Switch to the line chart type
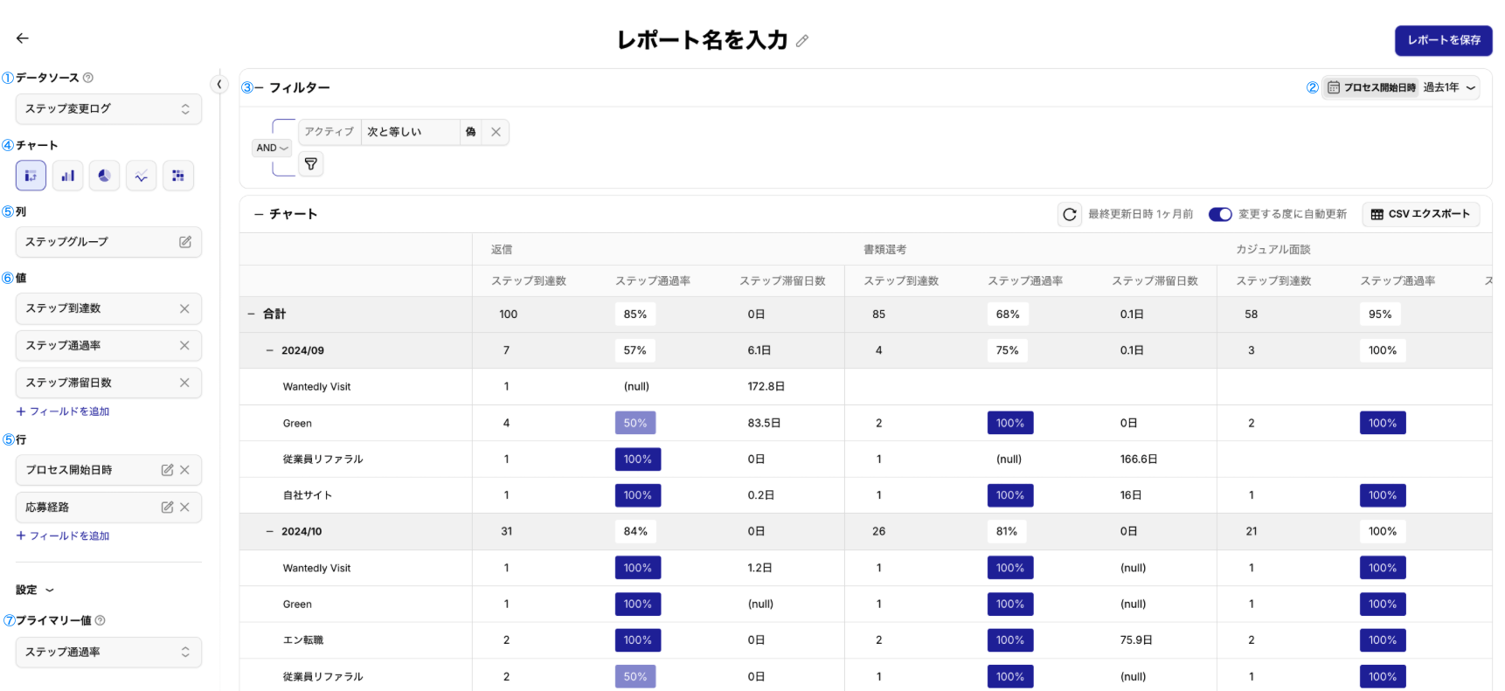This screenshot has width=1505, height=691. click(141, 176)
